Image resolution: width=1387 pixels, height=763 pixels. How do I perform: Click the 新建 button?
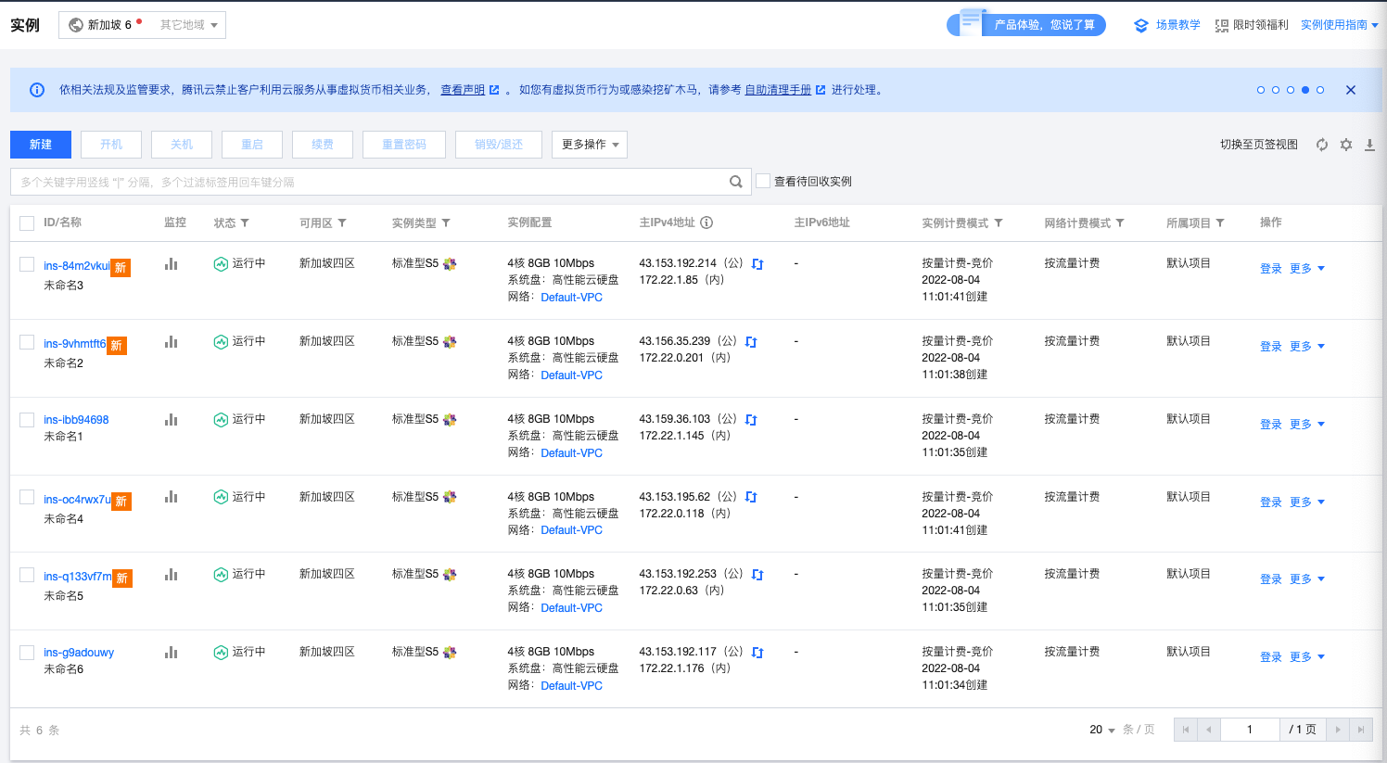(x=41, y=145)
